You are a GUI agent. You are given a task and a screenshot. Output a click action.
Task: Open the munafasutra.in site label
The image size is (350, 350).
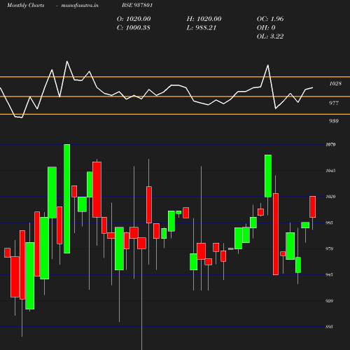[80, 5]
